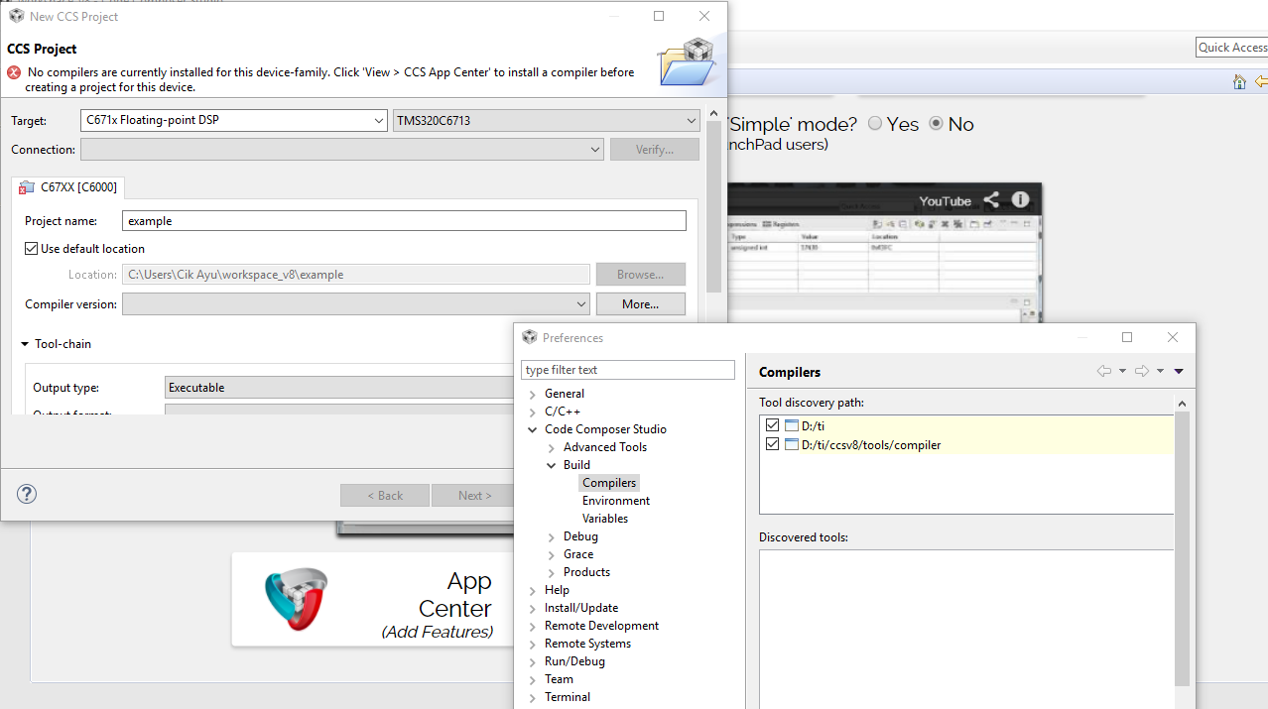Select Install/Update in the preferences tree
The image size is (1268, 709).
581,608
